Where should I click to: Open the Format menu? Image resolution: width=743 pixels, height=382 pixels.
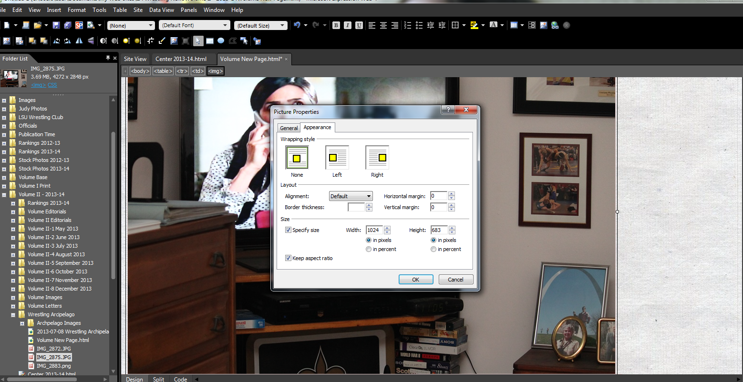tap(77, 10)
